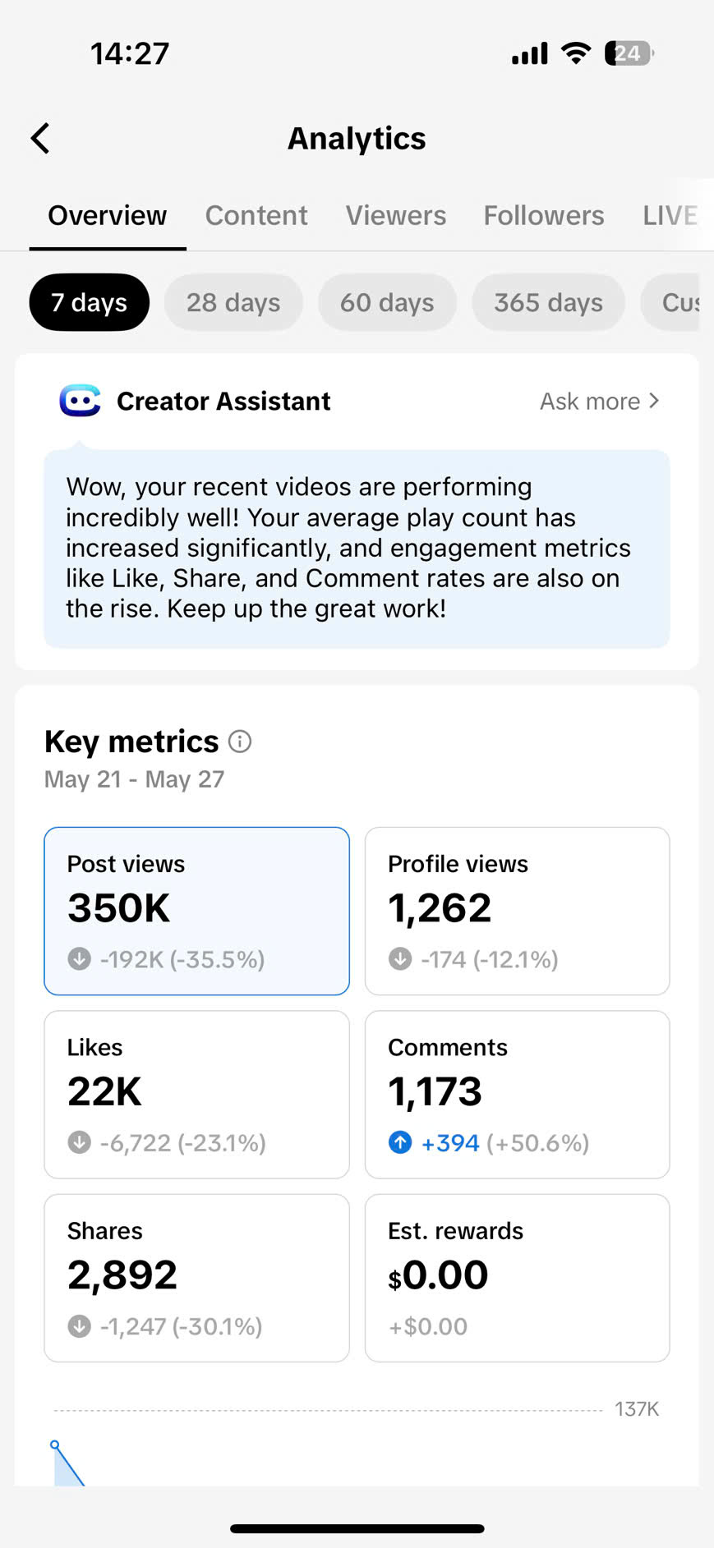Select the 7 days range pill
The image size is (714, 1548).
point(90,302)
